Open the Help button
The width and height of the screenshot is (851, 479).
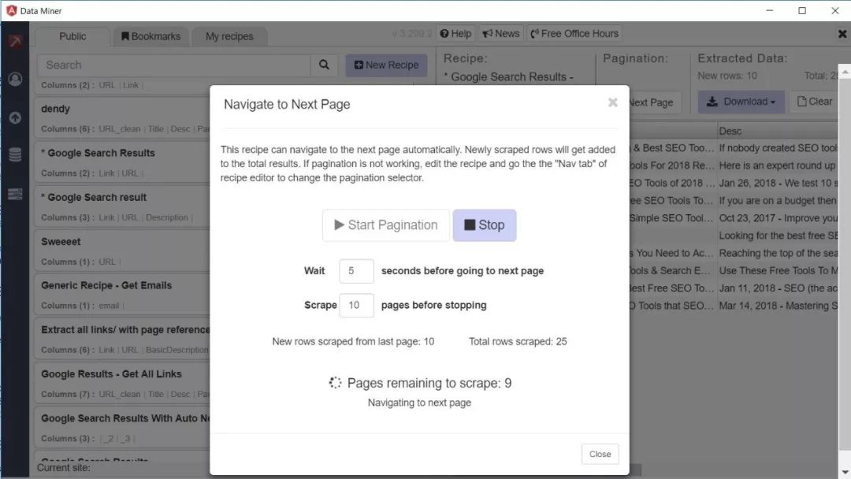456,34
